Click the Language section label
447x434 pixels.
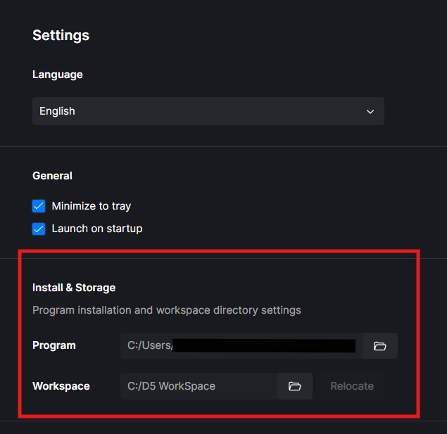58,75
